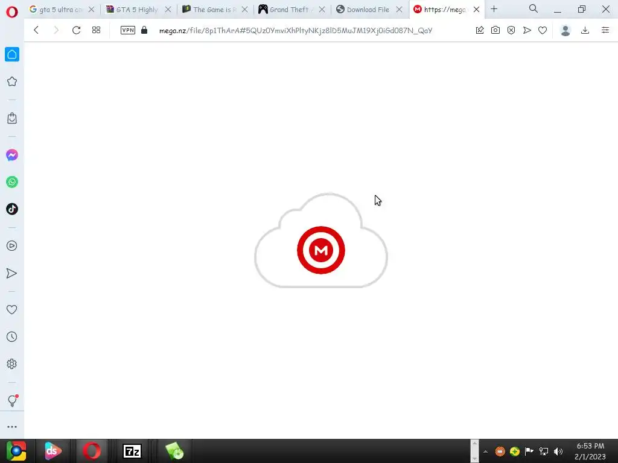618x463 pixels.
Task: Close the 'Grand Theft' tab
Action: click(322, 10)
